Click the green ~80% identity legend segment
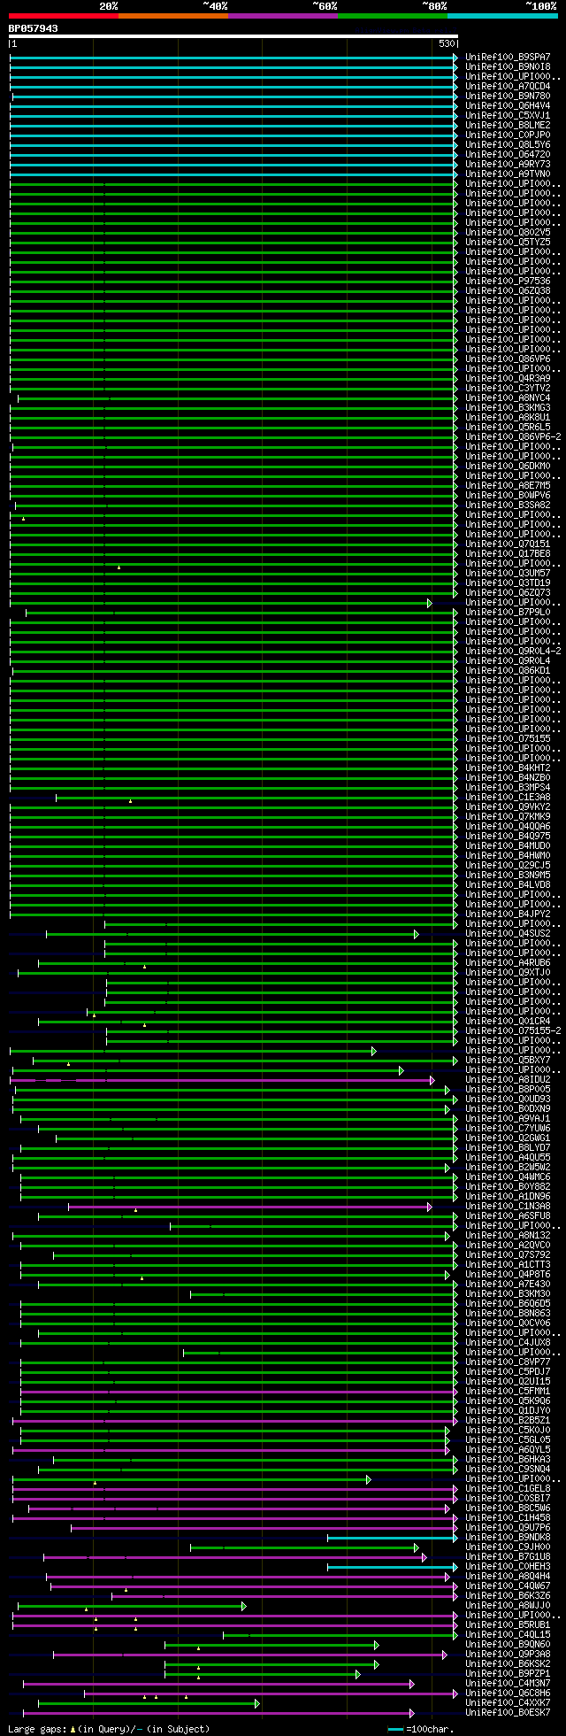The width and height of the screenshot is (566, 1736). coord(393,16)
